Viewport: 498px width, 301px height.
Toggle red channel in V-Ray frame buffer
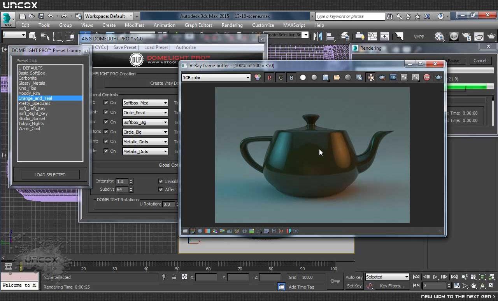[x=269, y=78]
